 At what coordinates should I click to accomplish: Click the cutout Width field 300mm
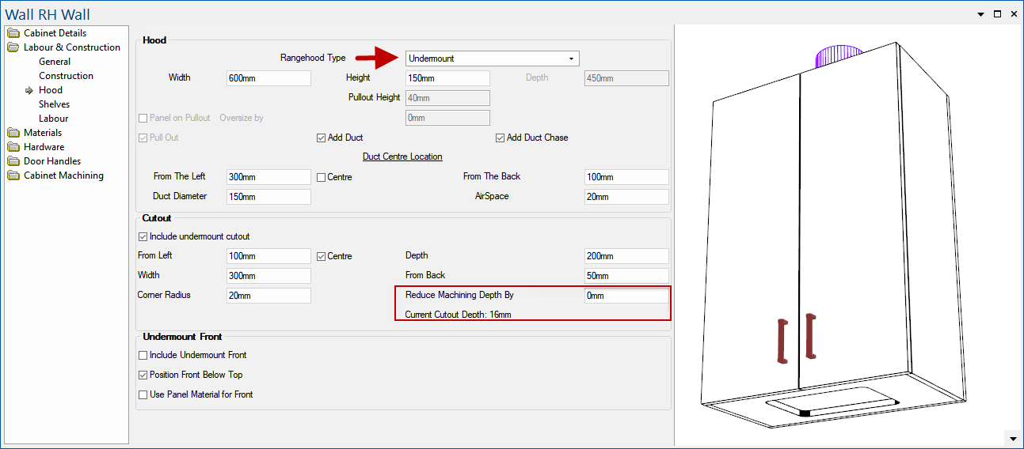(268, 276)
